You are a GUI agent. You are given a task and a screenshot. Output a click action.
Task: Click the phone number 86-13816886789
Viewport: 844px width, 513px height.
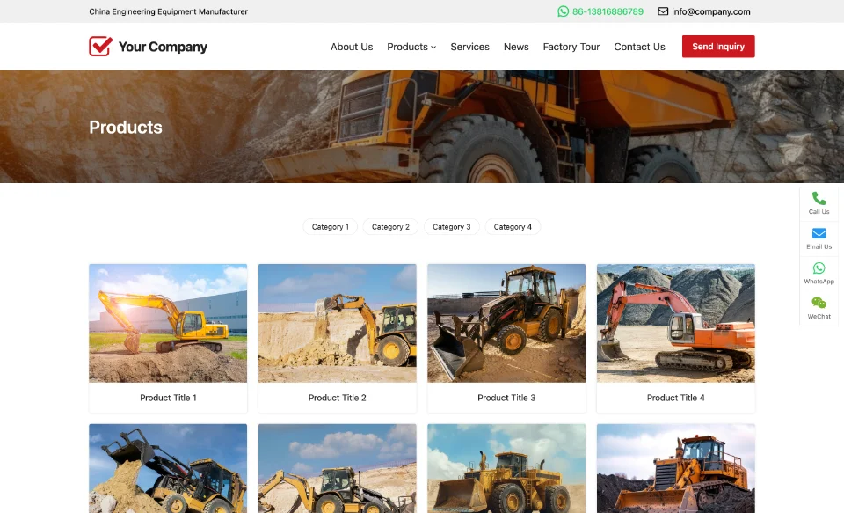pos(608,11)
